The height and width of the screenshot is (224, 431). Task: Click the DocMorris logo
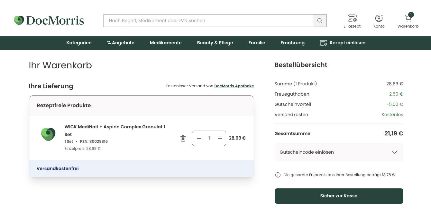coord(49,21)
